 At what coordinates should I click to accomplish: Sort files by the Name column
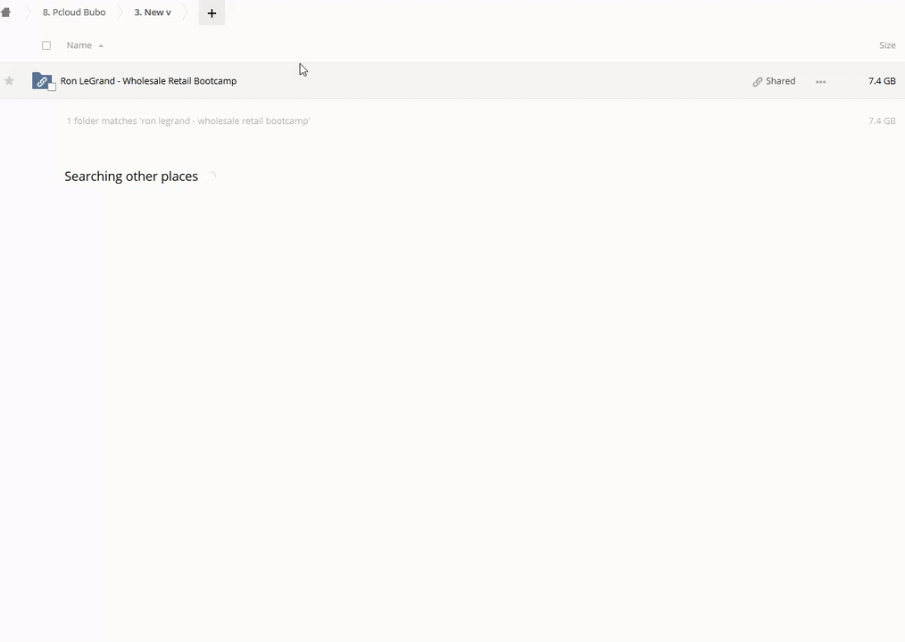pos(79,45)
